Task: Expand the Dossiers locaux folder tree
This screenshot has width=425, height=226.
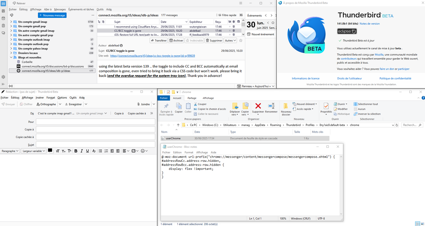Action: click(x=11, y=53)
